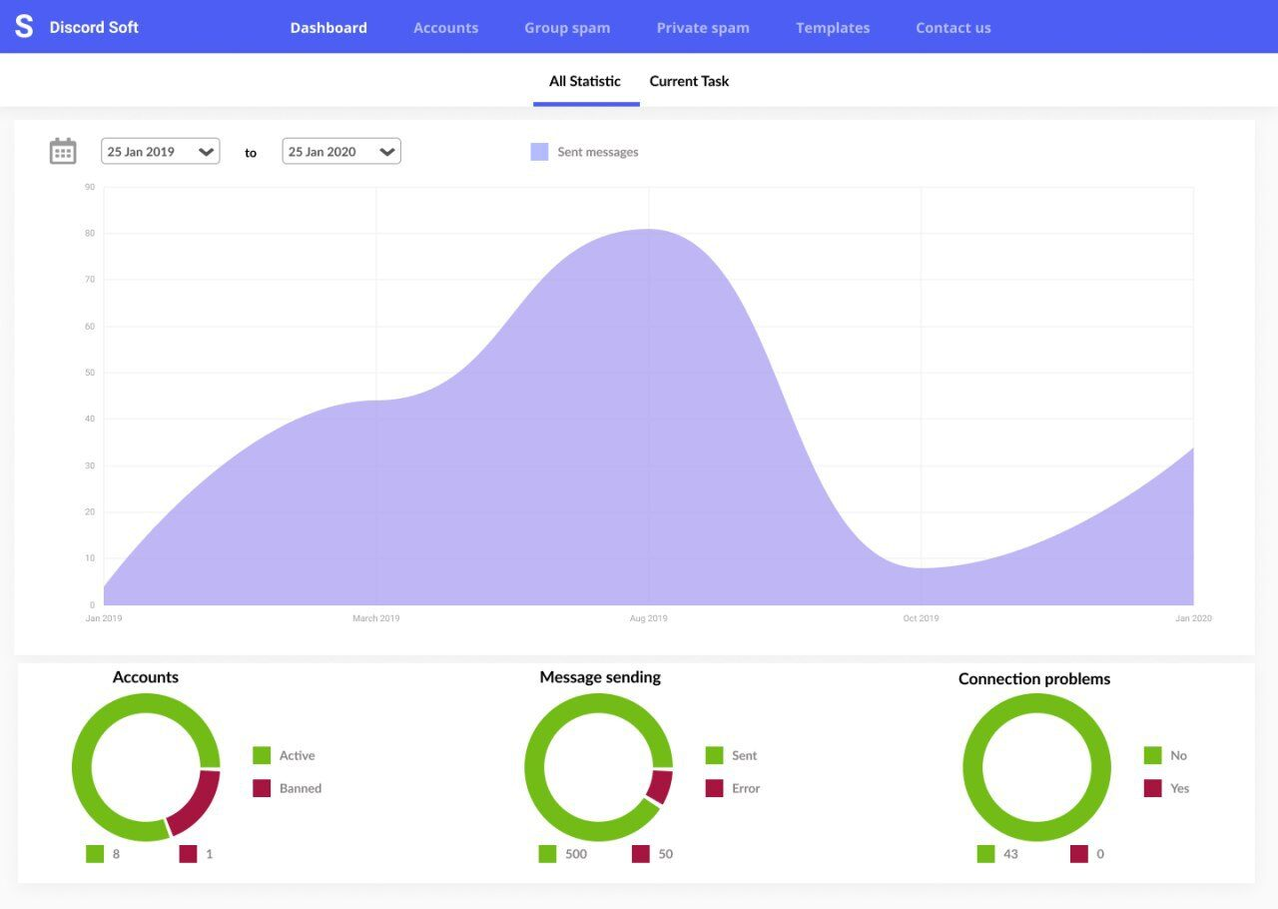Viewport: 1278px width, 909px height.
Task: Click the calendar icon beside date range
Action: point(63,152)
